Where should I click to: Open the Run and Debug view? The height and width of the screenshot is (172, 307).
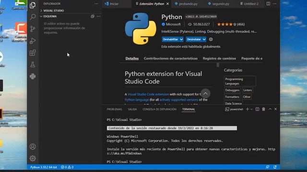click(x=33, y=41)
